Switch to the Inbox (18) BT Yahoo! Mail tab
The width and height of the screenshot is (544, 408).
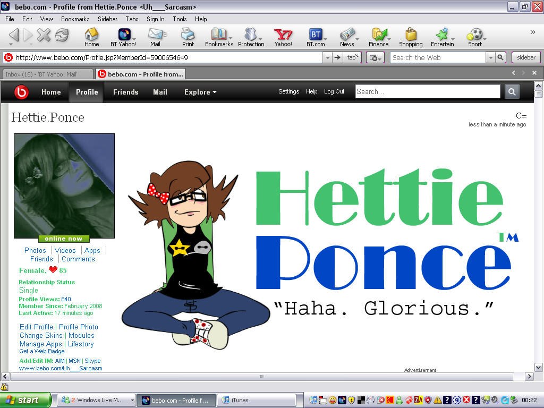[48, 74]
